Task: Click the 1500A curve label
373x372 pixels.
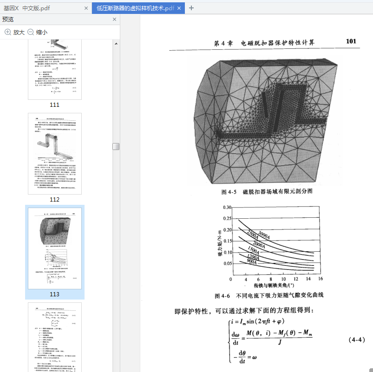Action: coord(253,250)
